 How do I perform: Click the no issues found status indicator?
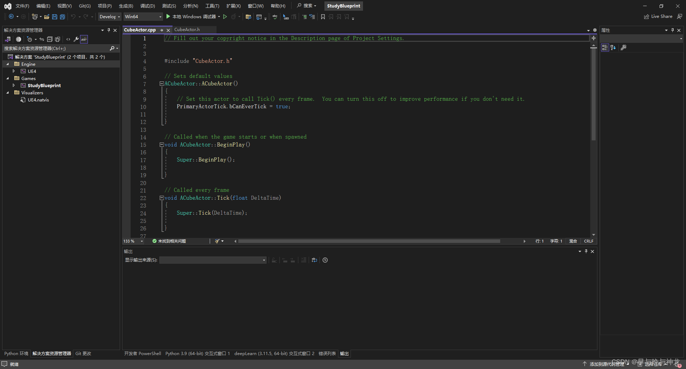(169, 241)
